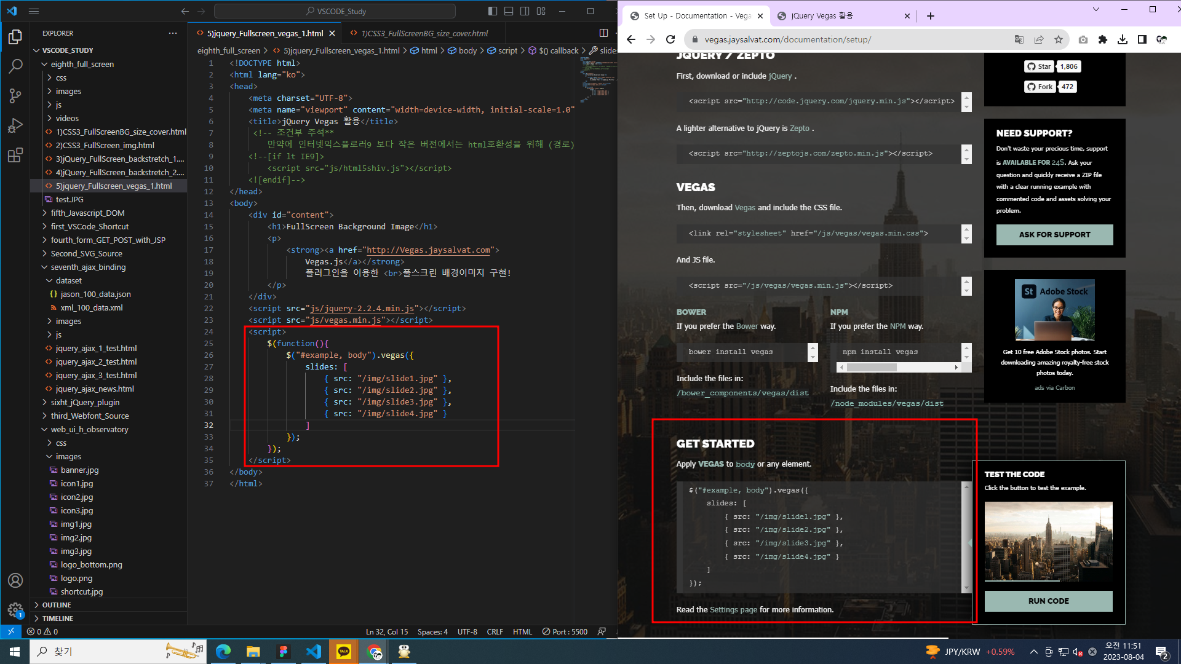Viewport: 1181px width, 664px height.
Task: Open Run and Debug view
Action: pos(15,125)
